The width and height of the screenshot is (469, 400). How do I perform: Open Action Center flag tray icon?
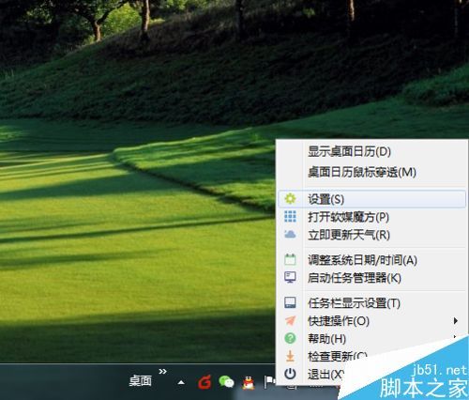[269, 382]
